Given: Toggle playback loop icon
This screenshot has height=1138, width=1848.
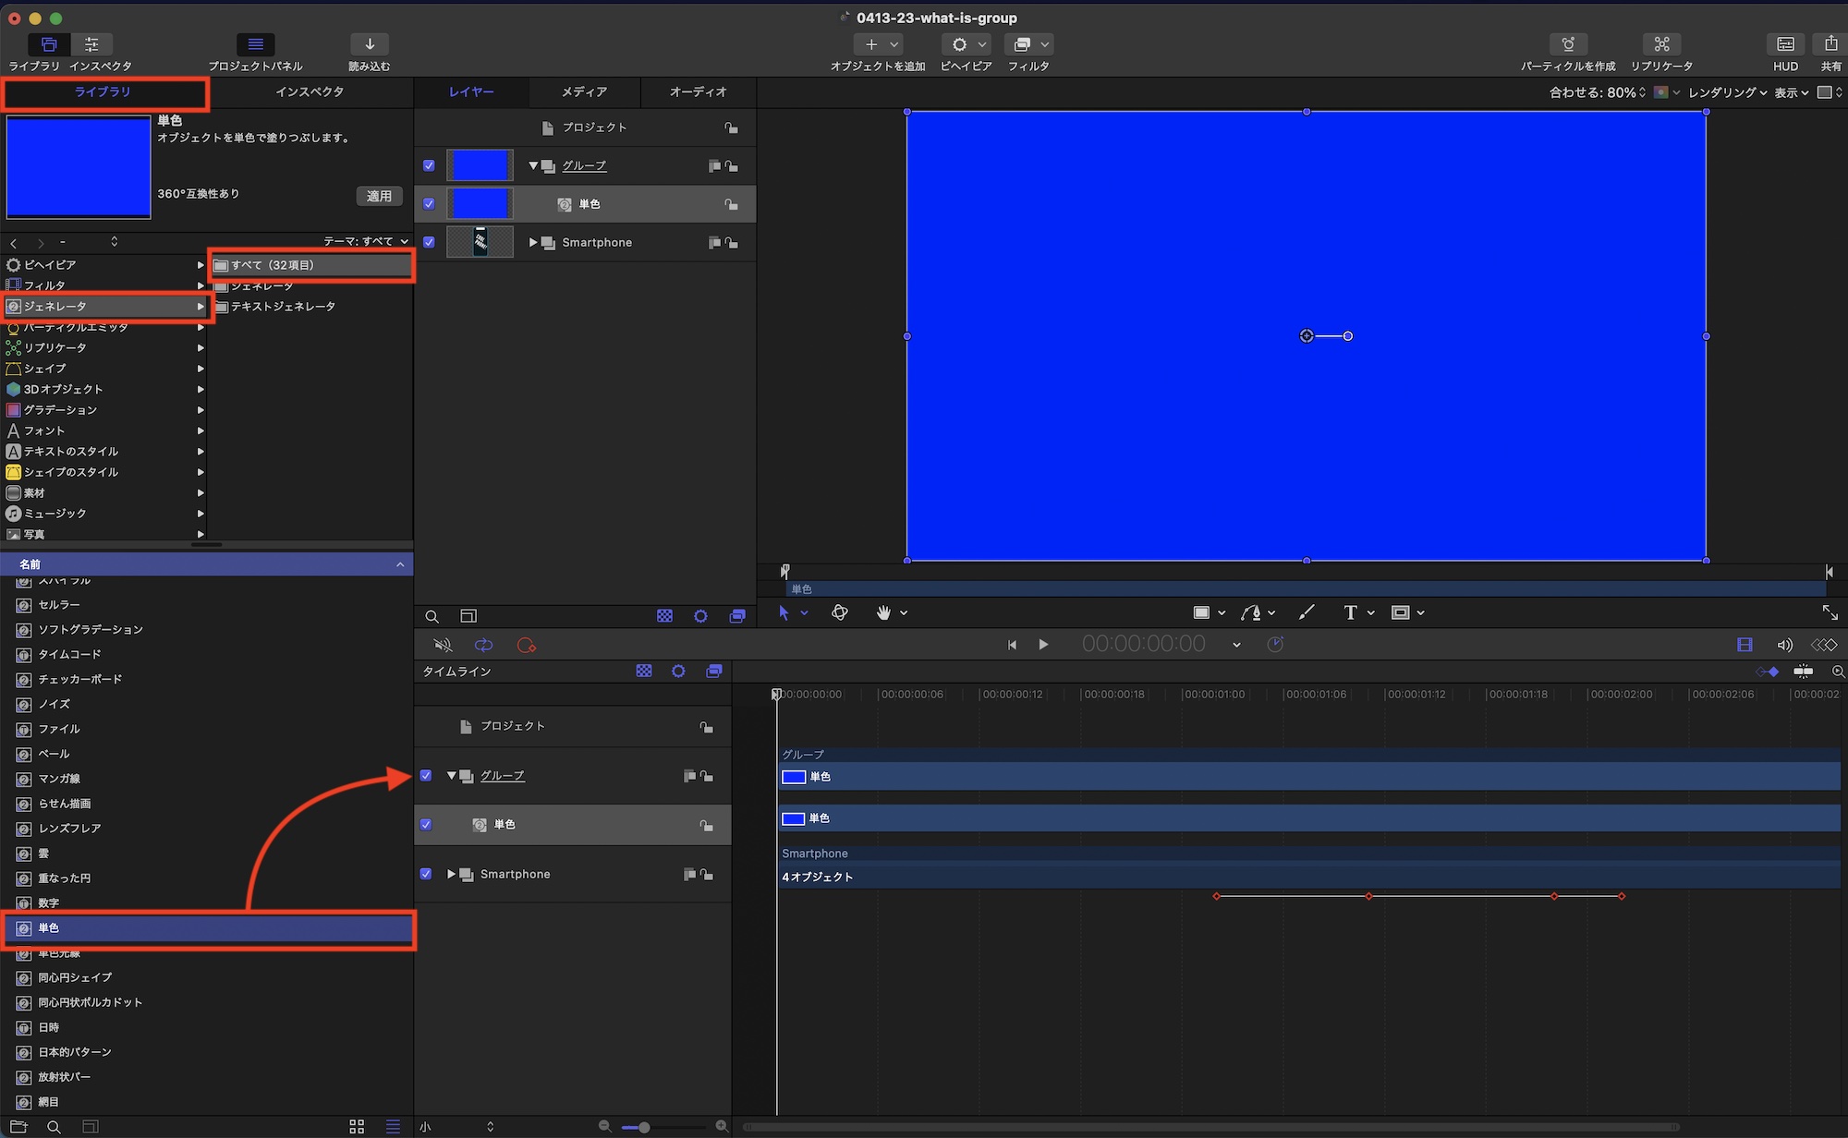Looking at the screenshot, I should 483,645.
